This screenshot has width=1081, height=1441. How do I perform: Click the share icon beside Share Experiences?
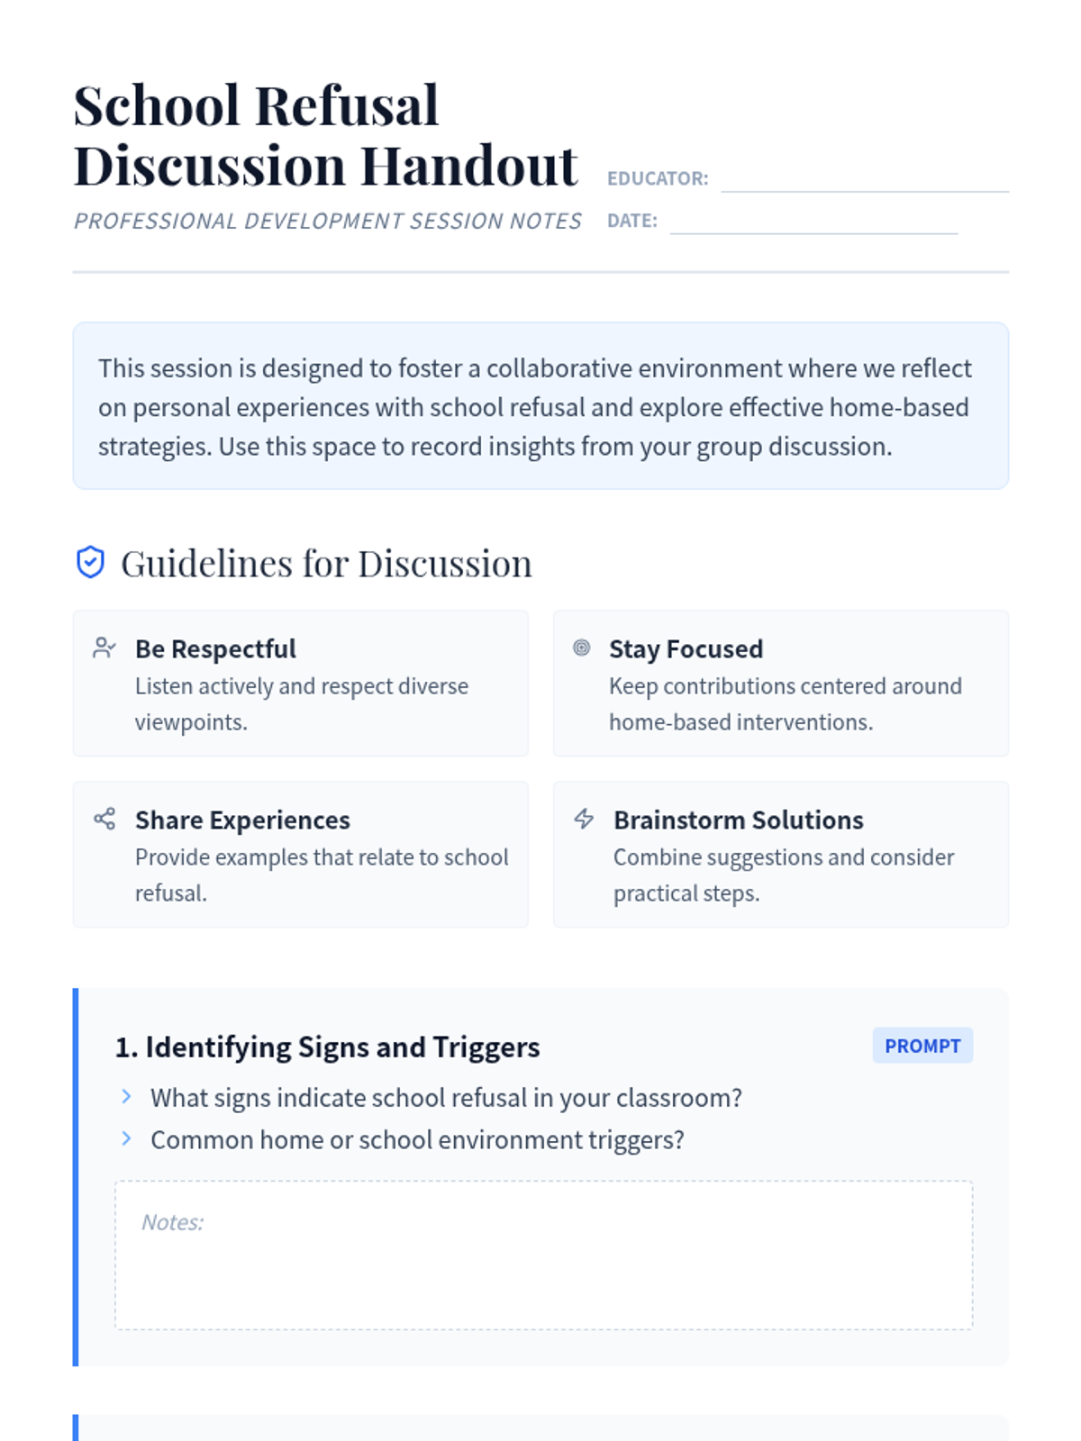(104, 819)
